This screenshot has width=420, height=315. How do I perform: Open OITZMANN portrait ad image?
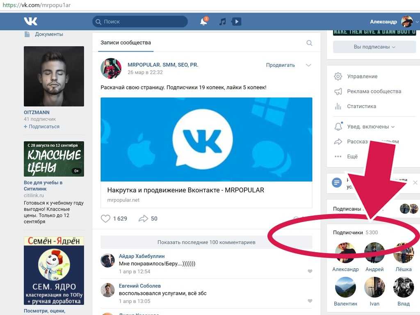pos(54,76)
